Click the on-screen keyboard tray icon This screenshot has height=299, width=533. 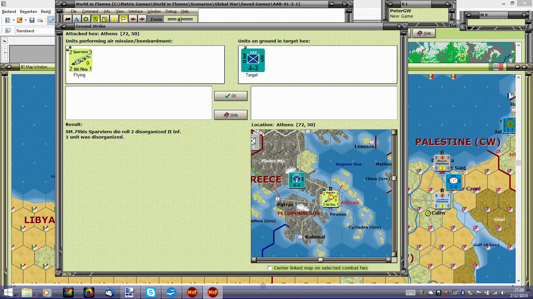[x=410, y=293]
